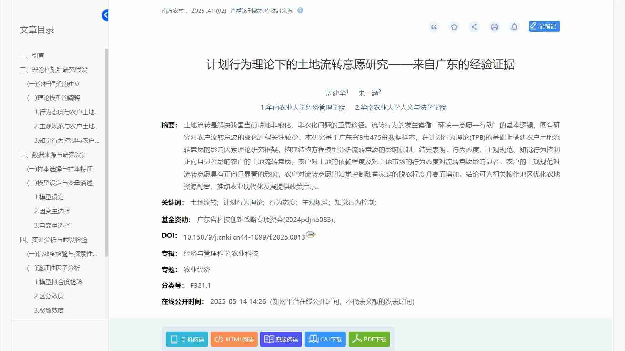Viewport: 625px width, 351px height.
Task: Open 原版阅读 original layout reading
Action: click(x=281, y=339)
